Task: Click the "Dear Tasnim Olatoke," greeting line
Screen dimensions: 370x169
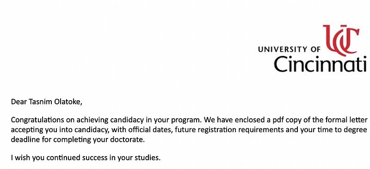Action: pyautogui.click(x=47, y=102)
